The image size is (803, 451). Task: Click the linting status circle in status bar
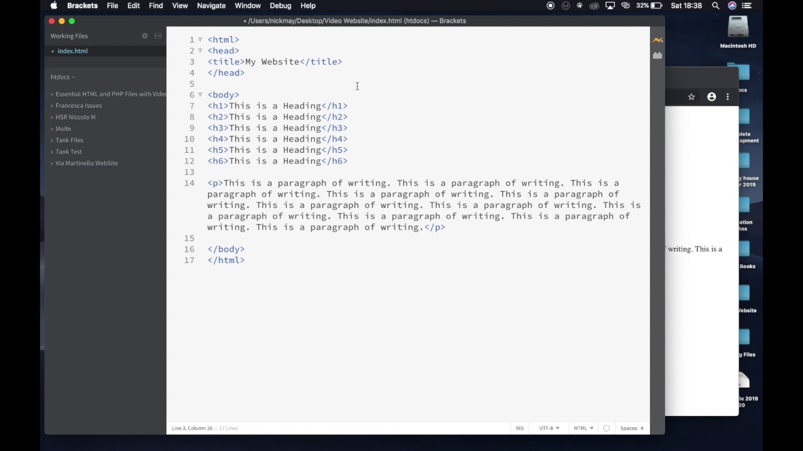pos(606,428)
